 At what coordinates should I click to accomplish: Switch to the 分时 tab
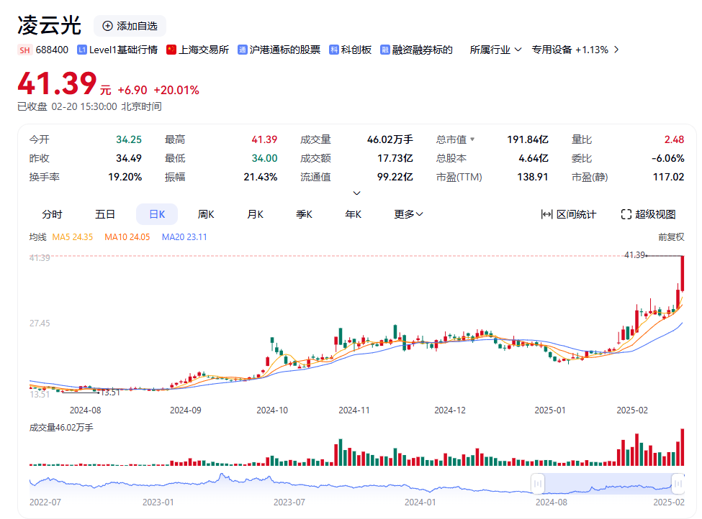point(52,214)
